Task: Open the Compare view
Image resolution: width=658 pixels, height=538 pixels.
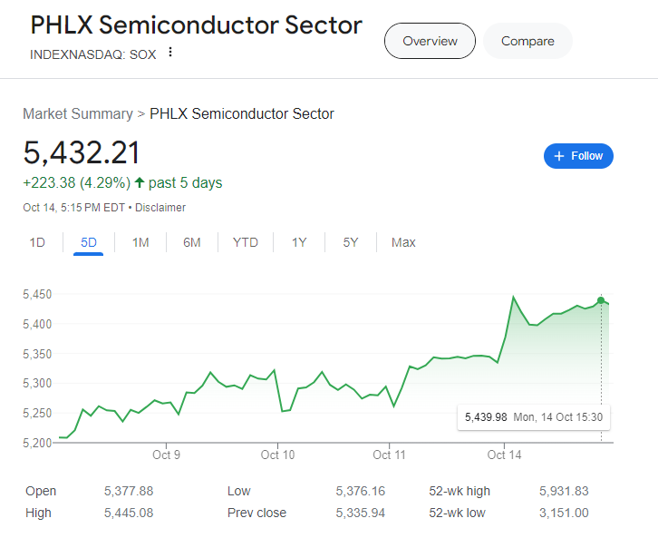Action: (527, 41)
